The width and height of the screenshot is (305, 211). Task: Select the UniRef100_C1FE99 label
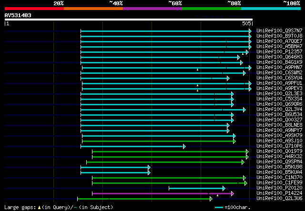pyautogui.click(x=279, y=183)
